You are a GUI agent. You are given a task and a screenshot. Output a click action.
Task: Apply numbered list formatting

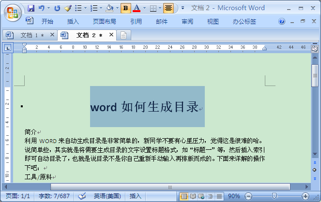[94, 8]
